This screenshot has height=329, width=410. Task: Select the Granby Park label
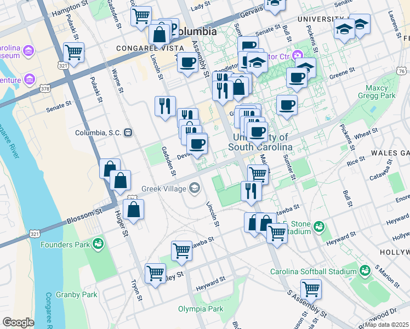(77, 295)
